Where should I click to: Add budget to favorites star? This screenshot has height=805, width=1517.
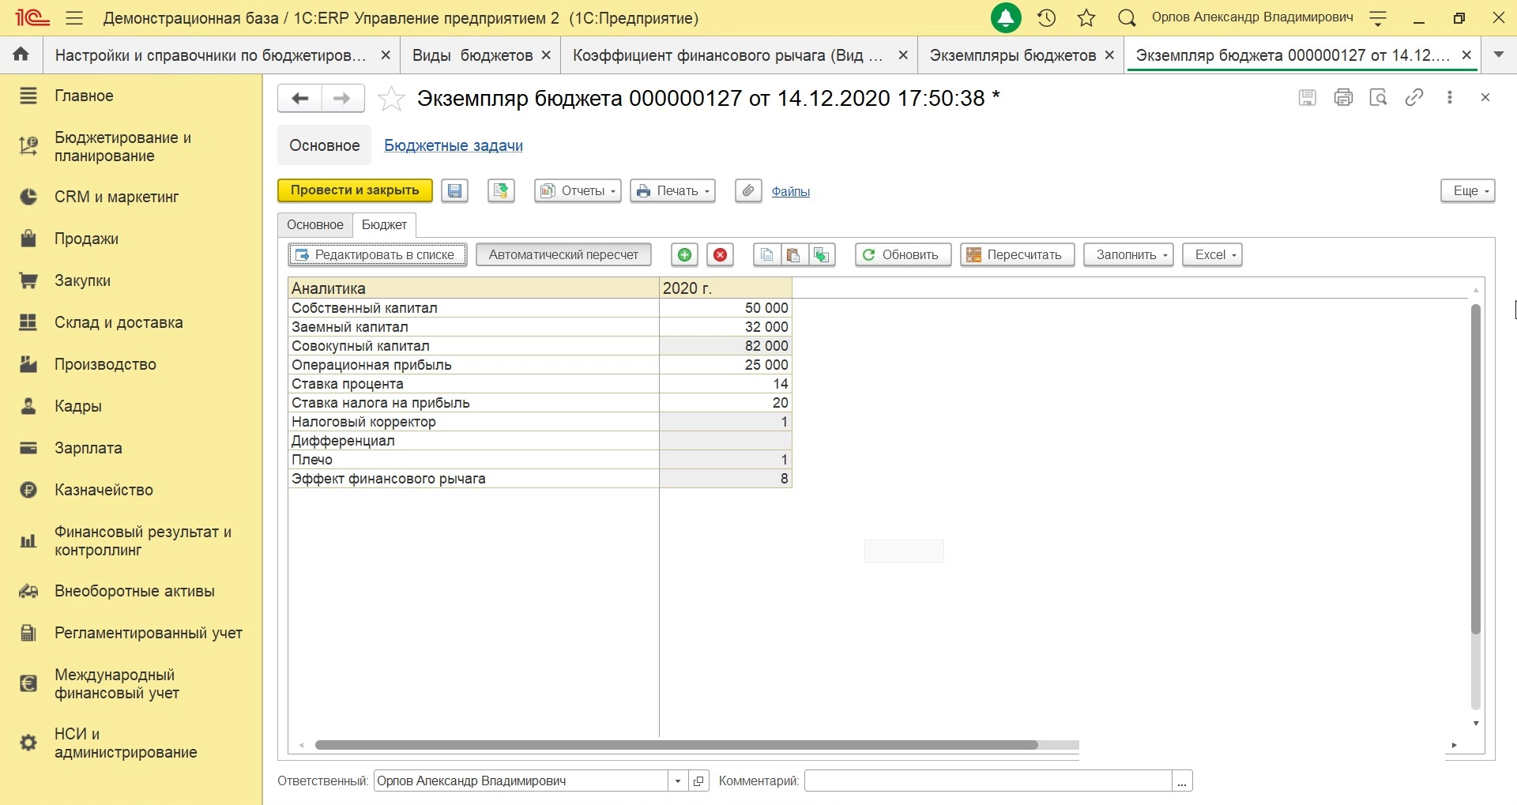pyautogui.click(x=391, y=100)
